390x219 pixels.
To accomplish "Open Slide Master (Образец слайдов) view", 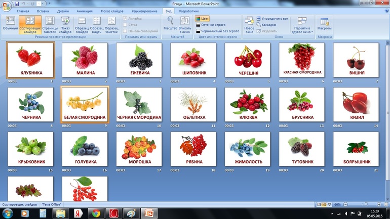I will (82, 24).
